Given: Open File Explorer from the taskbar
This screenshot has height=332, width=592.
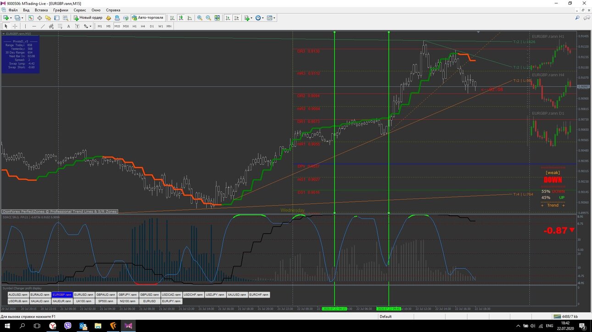Looking at the screenshot, I should tap(98, 326).
